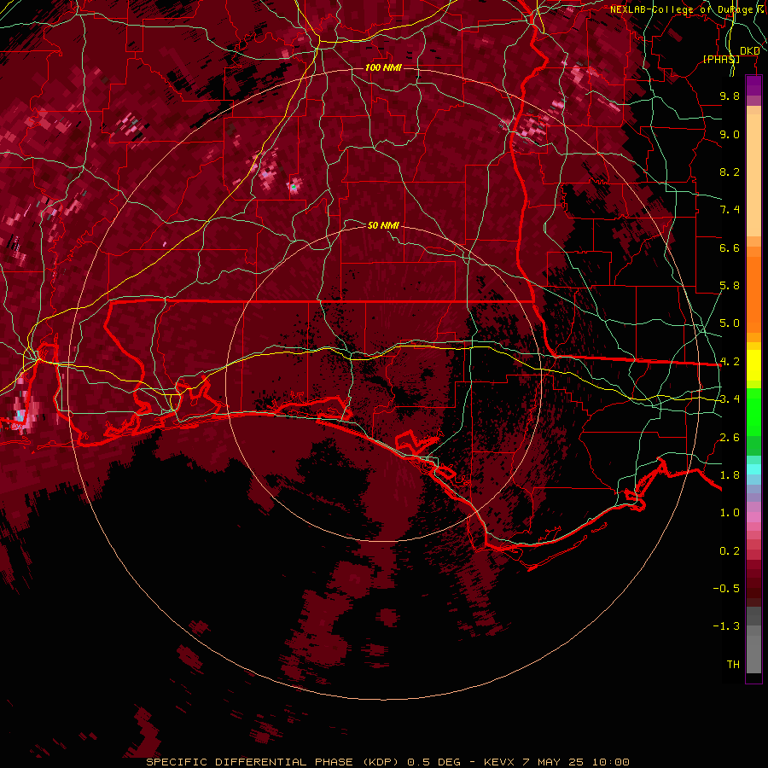Click the "[PHAS]" units label

pos(721,59)
